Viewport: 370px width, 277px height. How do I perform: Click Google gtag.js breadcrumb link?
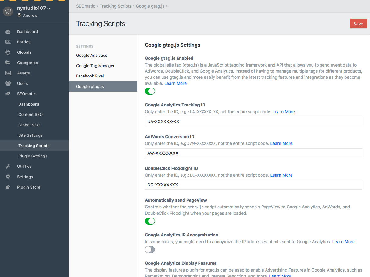150,6
